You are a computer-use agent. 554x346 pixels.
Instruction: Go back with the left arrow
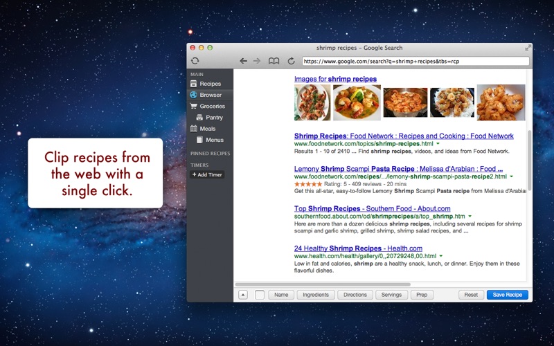point(243,61)
